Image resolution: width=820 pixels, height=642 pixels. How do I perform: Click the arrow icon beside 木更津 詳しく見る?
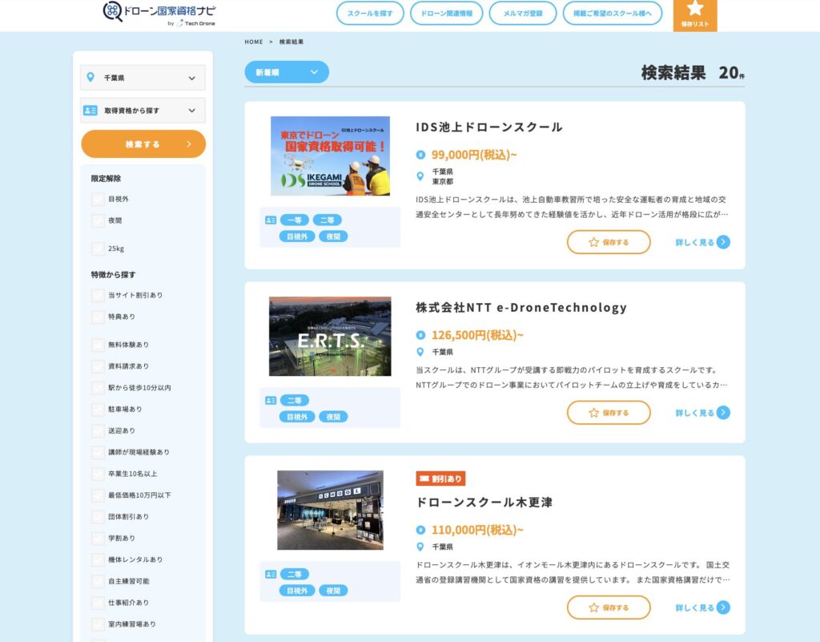723,608
